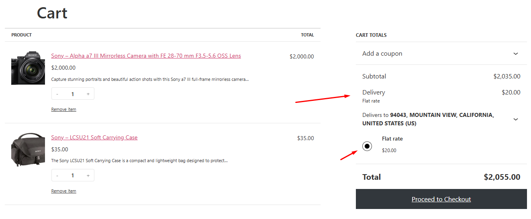This screenshot has height=219, width=531.
Task: Select the Flat rate shipping radio button
Action: [x=367, y=146]
